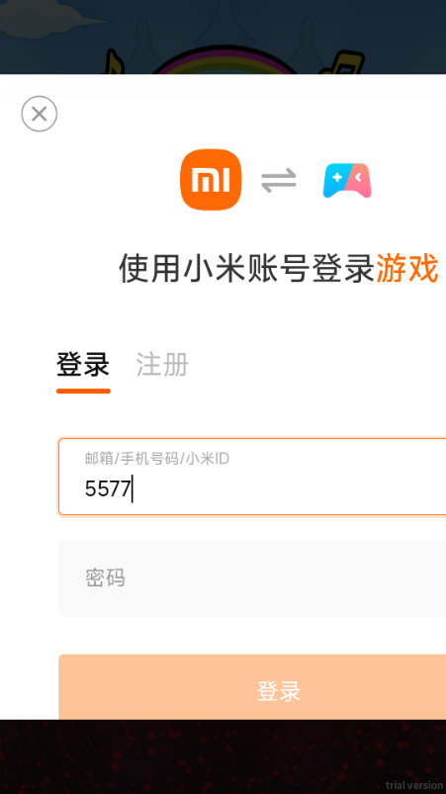Focus the 邮箱/手机号码/小米ID input field

point(252,477)
